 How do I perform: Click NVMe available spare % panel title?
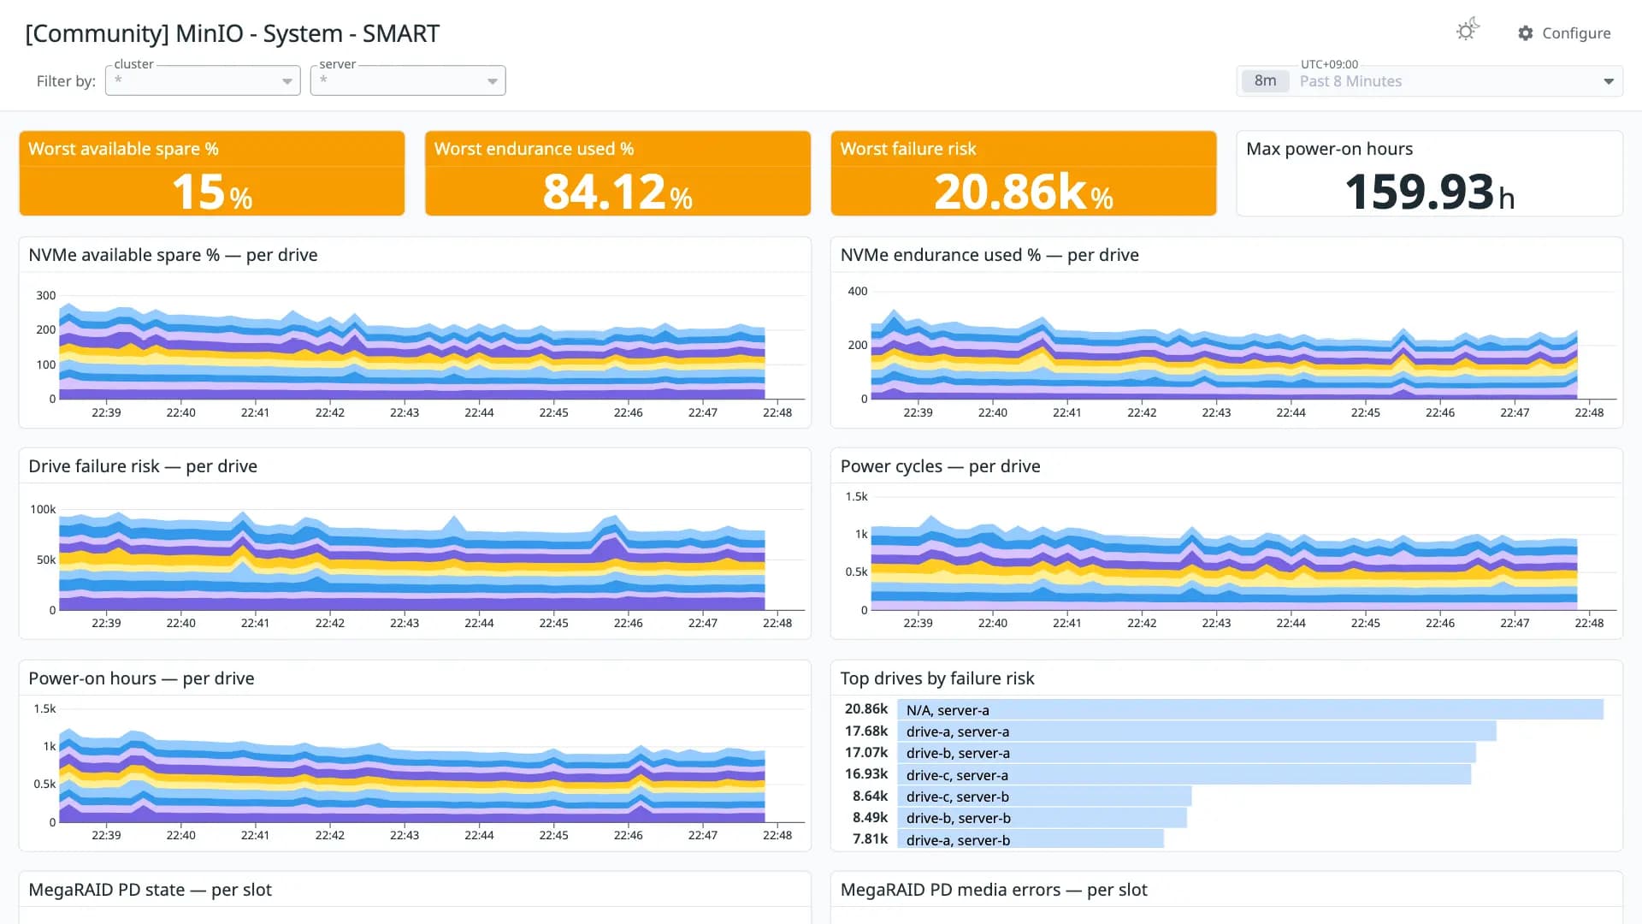tap(173, 255)
